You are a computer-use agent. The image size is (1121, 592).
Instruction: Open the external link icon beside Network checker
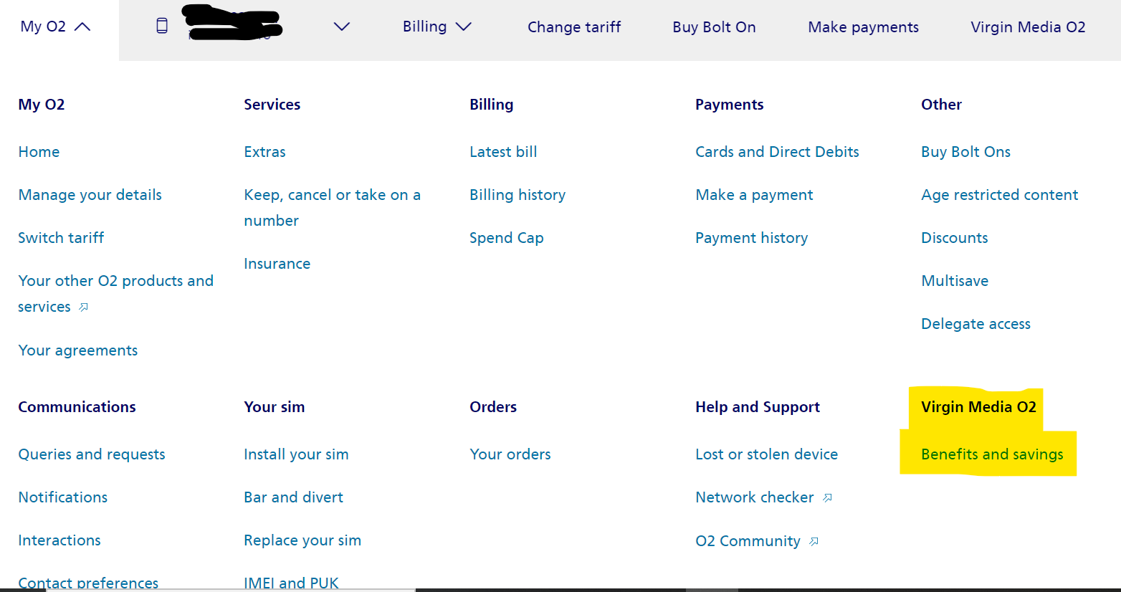coord(828,497)
